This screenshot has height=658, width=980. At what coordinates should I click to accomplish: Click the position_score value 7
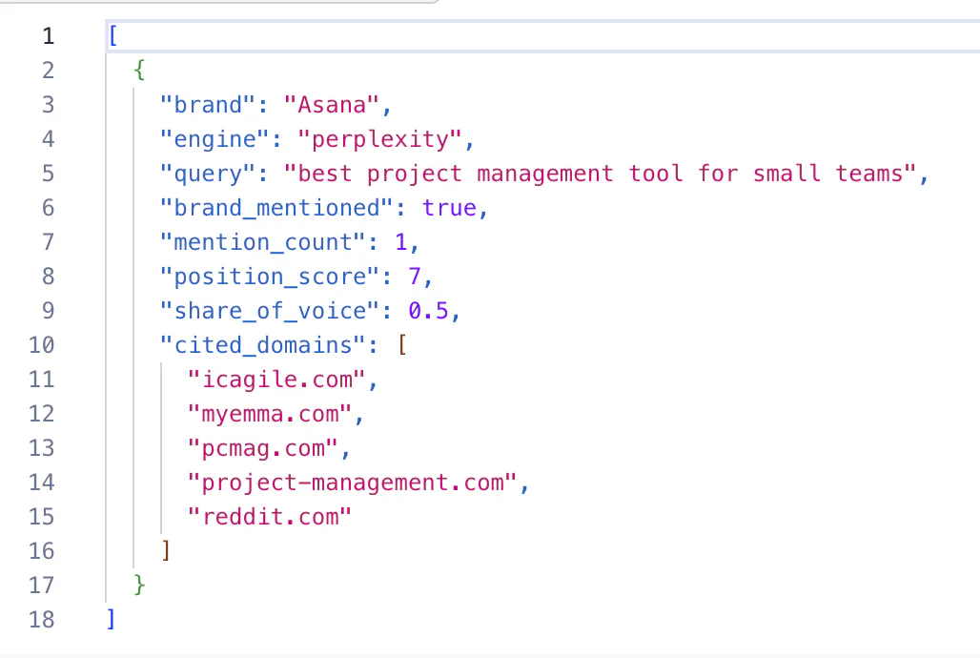415,277
